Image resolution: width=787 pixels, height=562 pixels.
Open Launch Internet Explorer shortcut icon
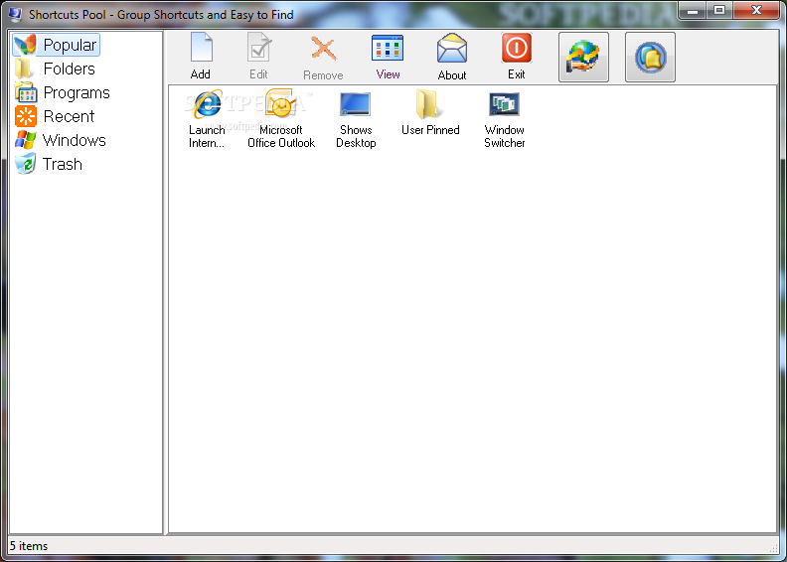[x=208, y=104]
